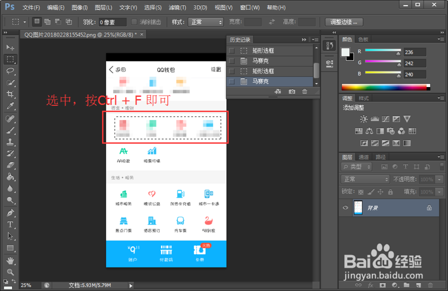448x291 pixels.
Task: Switch to the 通道 tab
Action: (363, 157)
